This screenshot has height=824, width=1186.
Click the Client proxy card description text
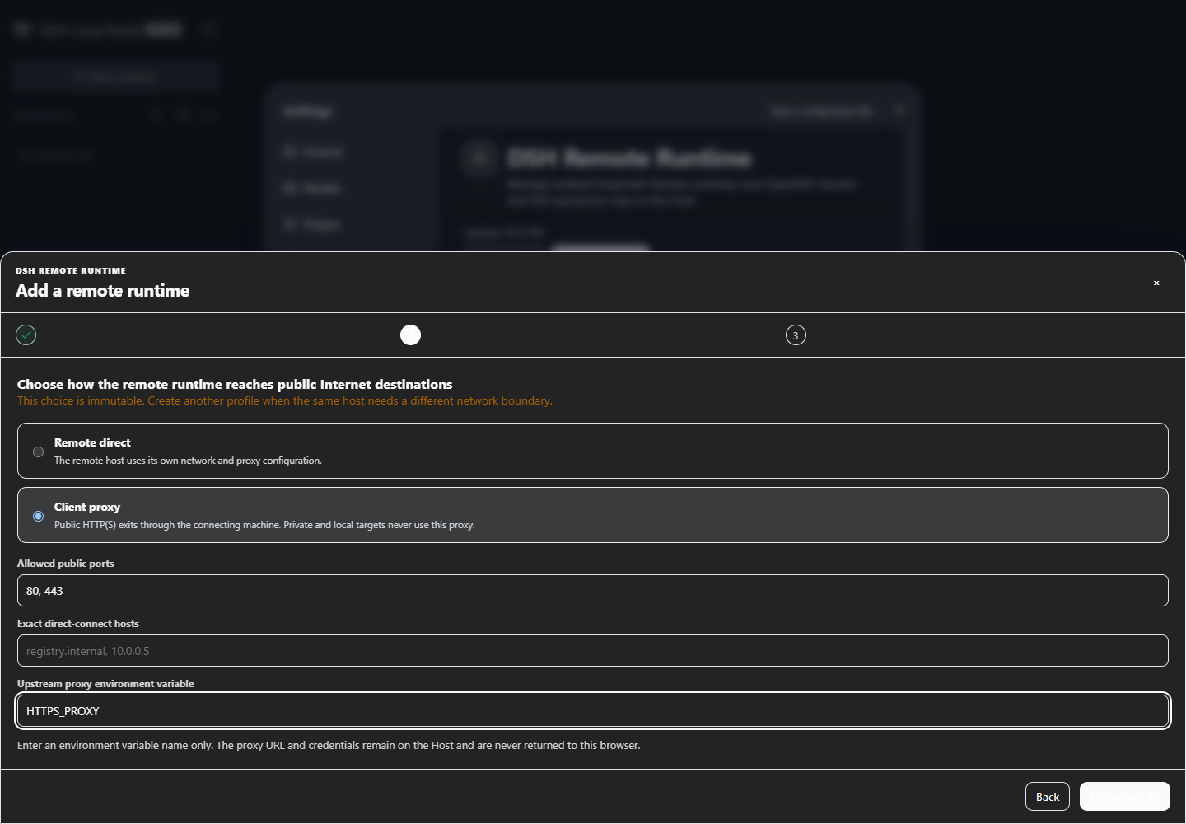tap(264, 525)
